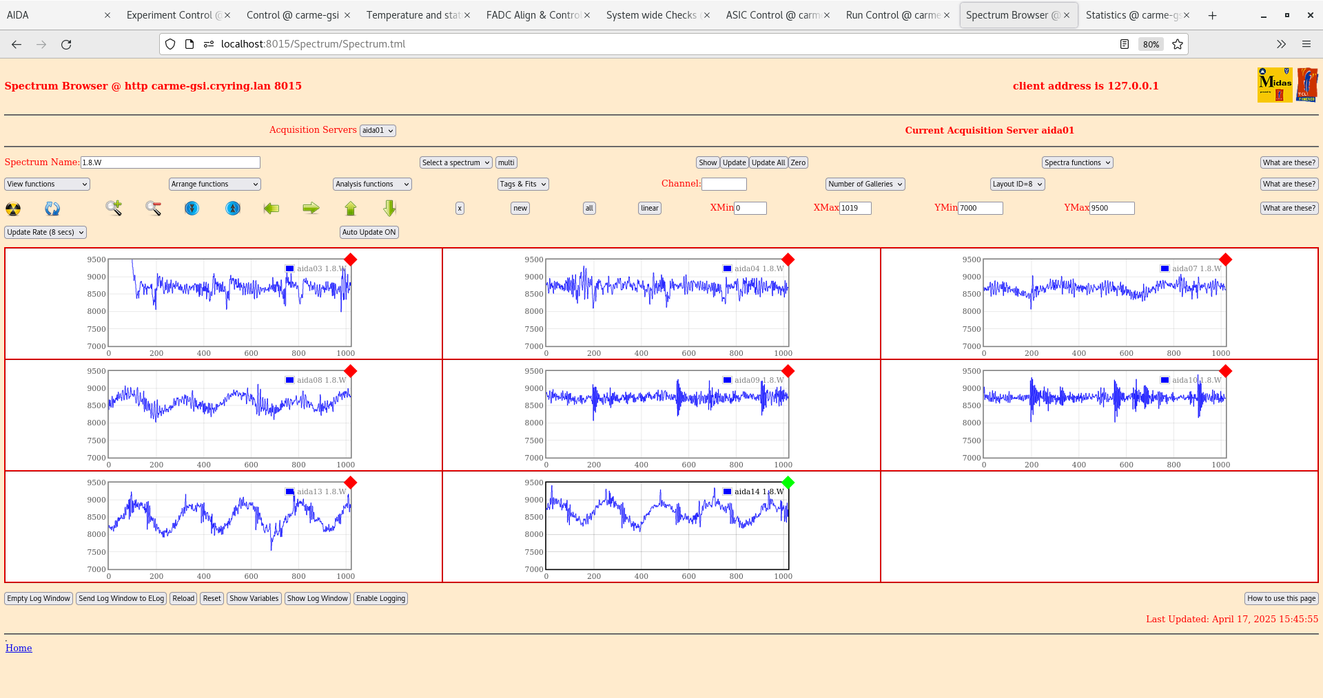Follow the Home link
Screen dimensions: 1323x698
click(19, 648)
